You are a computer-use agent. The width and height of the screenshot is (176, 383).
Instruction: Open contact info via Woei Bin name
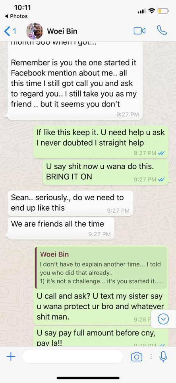pos(62,31)
